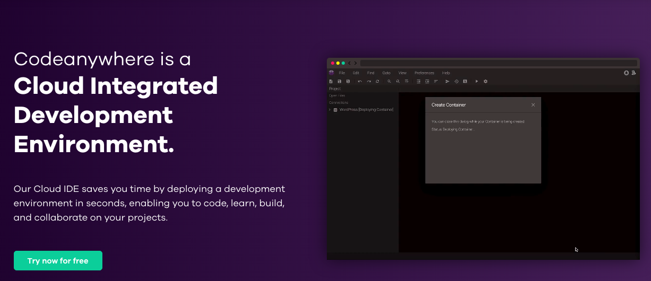Click the revision history clock icon
The width and height of the screenshot is (651, 281).
tap(456, 81)
